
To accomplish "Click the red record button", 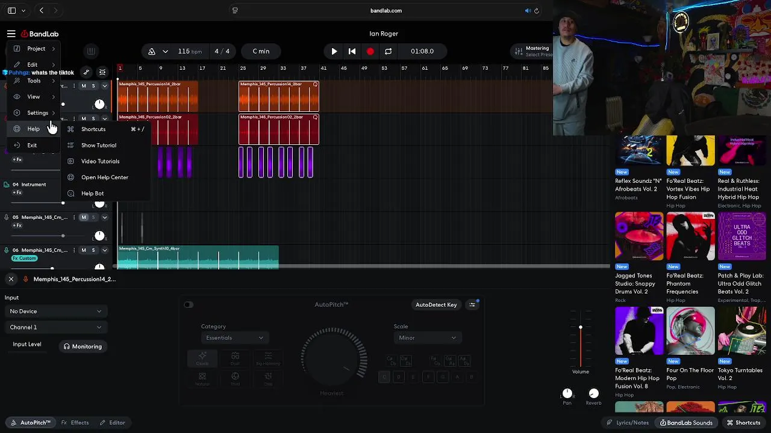I will (x=370, y=51).
